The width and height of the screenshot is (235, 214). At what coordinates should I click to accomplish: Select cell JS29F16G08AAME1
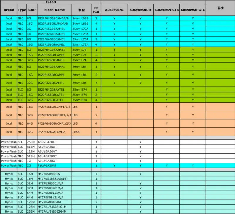[55, 29]
